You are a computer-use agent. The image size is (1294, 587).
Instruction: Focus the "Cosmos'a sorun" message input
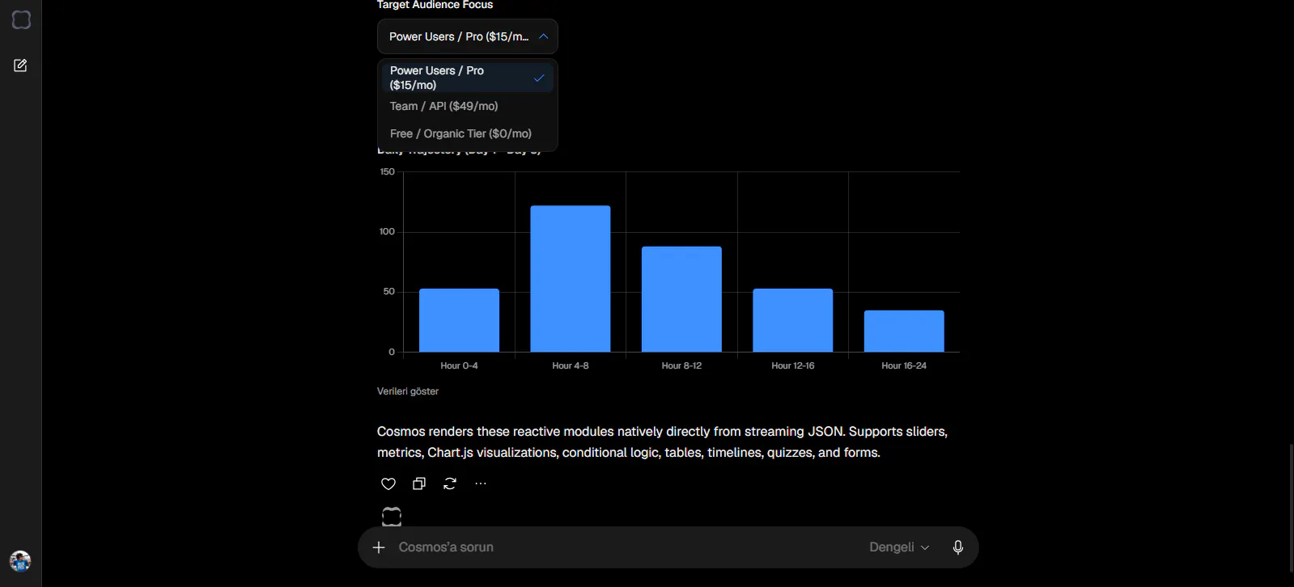[627, 547]
